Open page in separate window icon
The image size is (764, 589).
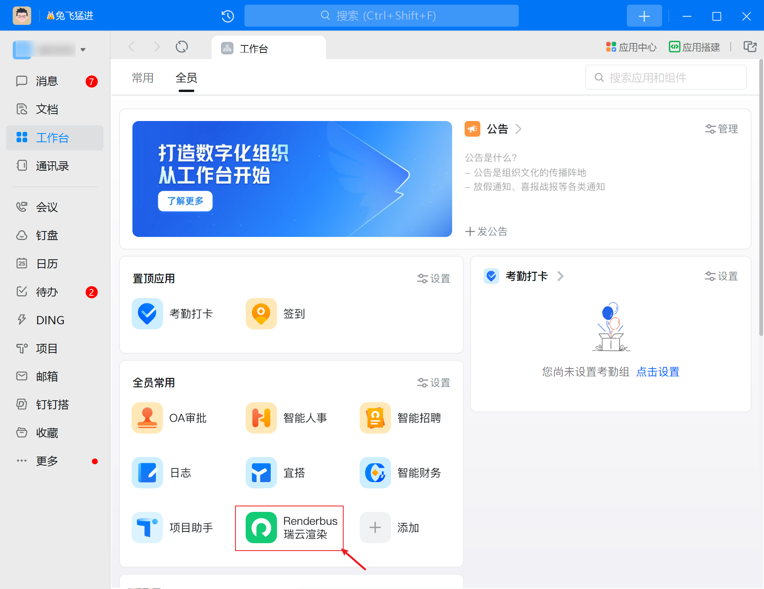pyautogui.click(x=750, y=47)
